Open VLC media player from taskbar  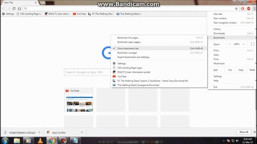pos(40,140)
